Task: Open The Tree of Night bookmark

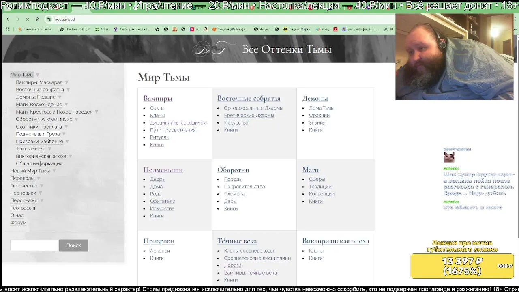Action: (75, 29)
